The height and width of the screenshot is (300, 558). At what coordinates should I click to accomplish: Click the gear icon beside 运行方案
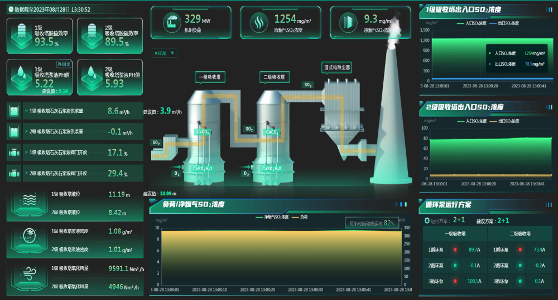point(426,221)
